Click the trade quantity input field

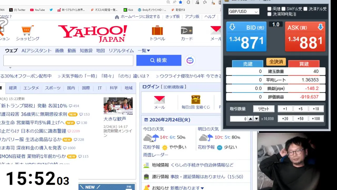coord(239,119)
